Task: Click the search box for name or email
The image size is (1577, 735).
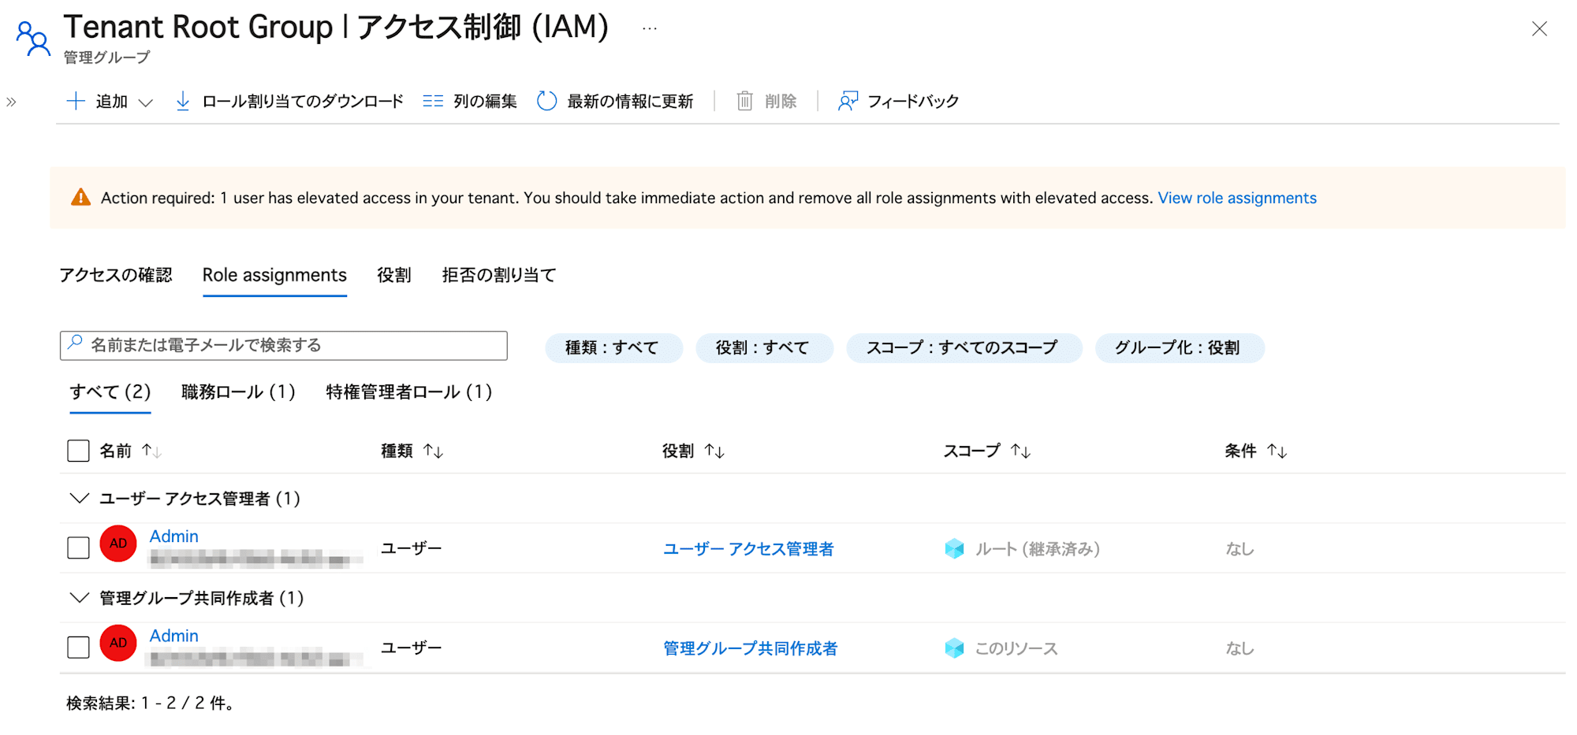Action: [284, 345]
